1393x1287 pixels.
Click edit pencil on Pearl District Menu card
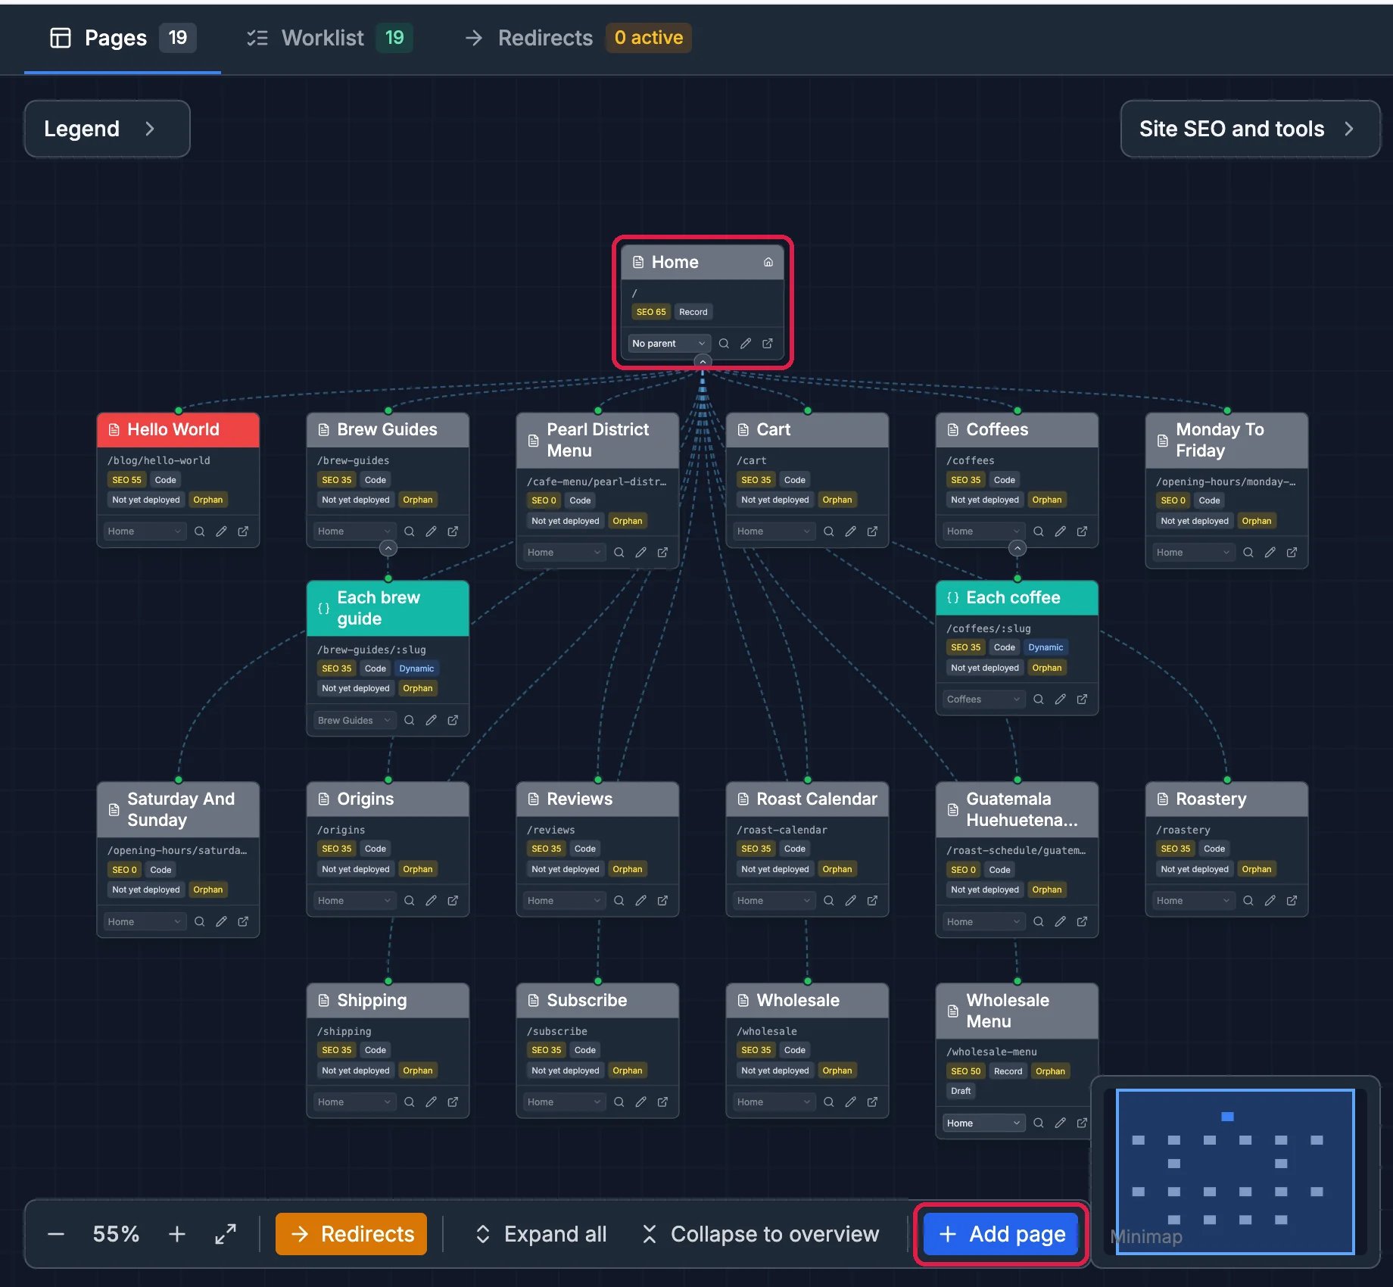coord(641,553)
